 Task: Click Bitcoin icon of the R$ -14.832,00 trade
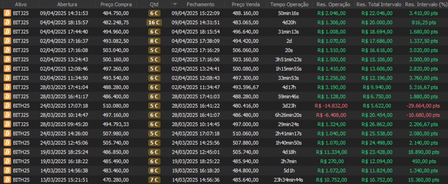[x=7, y=106]
